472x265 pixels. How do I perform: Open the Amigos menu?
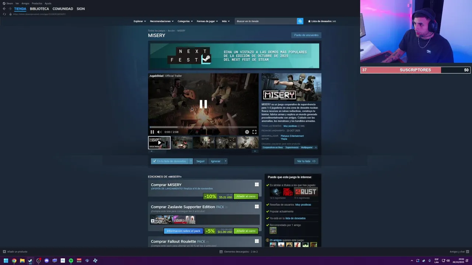tap(25, 3)
